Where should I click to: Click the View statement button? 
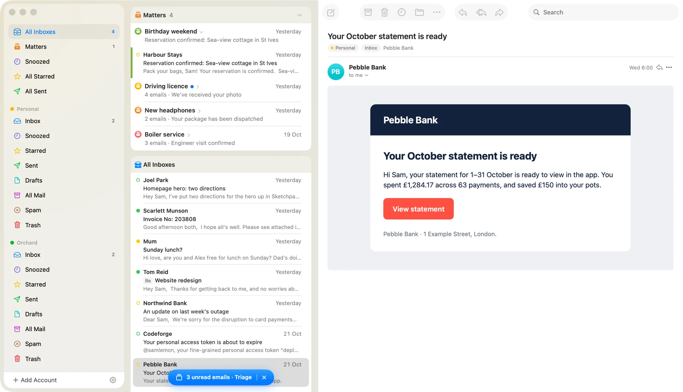coord(418,209)
